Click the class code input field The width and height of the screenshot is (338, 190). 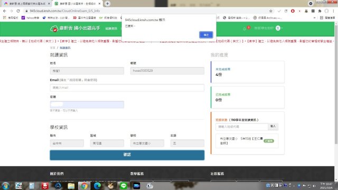242,127
